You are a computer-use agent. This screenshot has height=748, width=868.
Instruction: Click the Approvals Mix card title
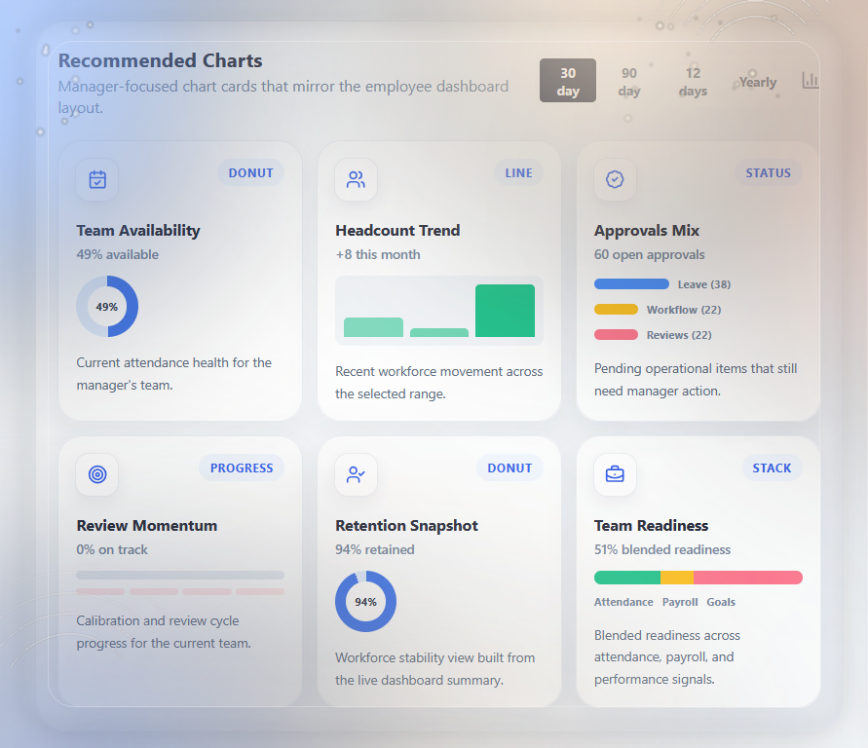point(647,230)
